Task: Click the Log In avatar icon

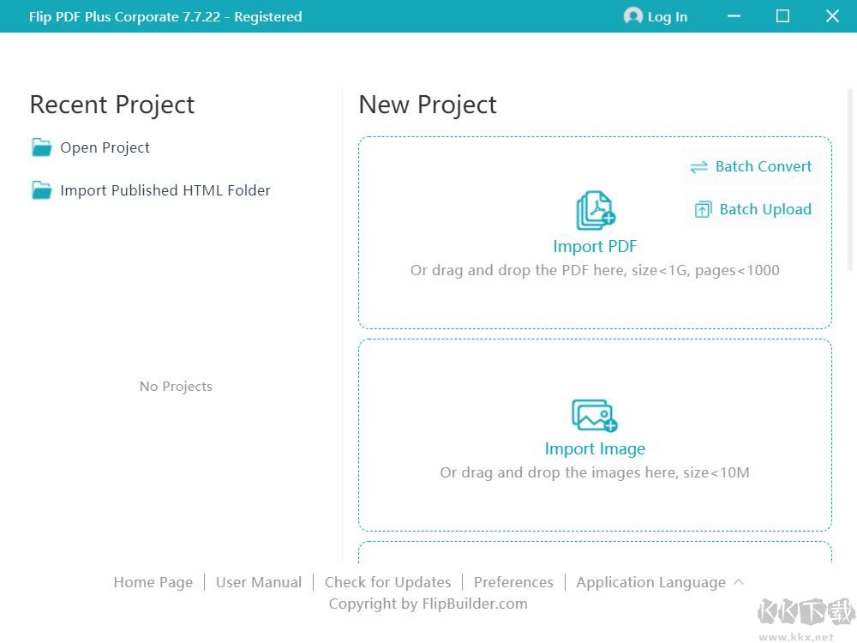Action: point(632,15)
